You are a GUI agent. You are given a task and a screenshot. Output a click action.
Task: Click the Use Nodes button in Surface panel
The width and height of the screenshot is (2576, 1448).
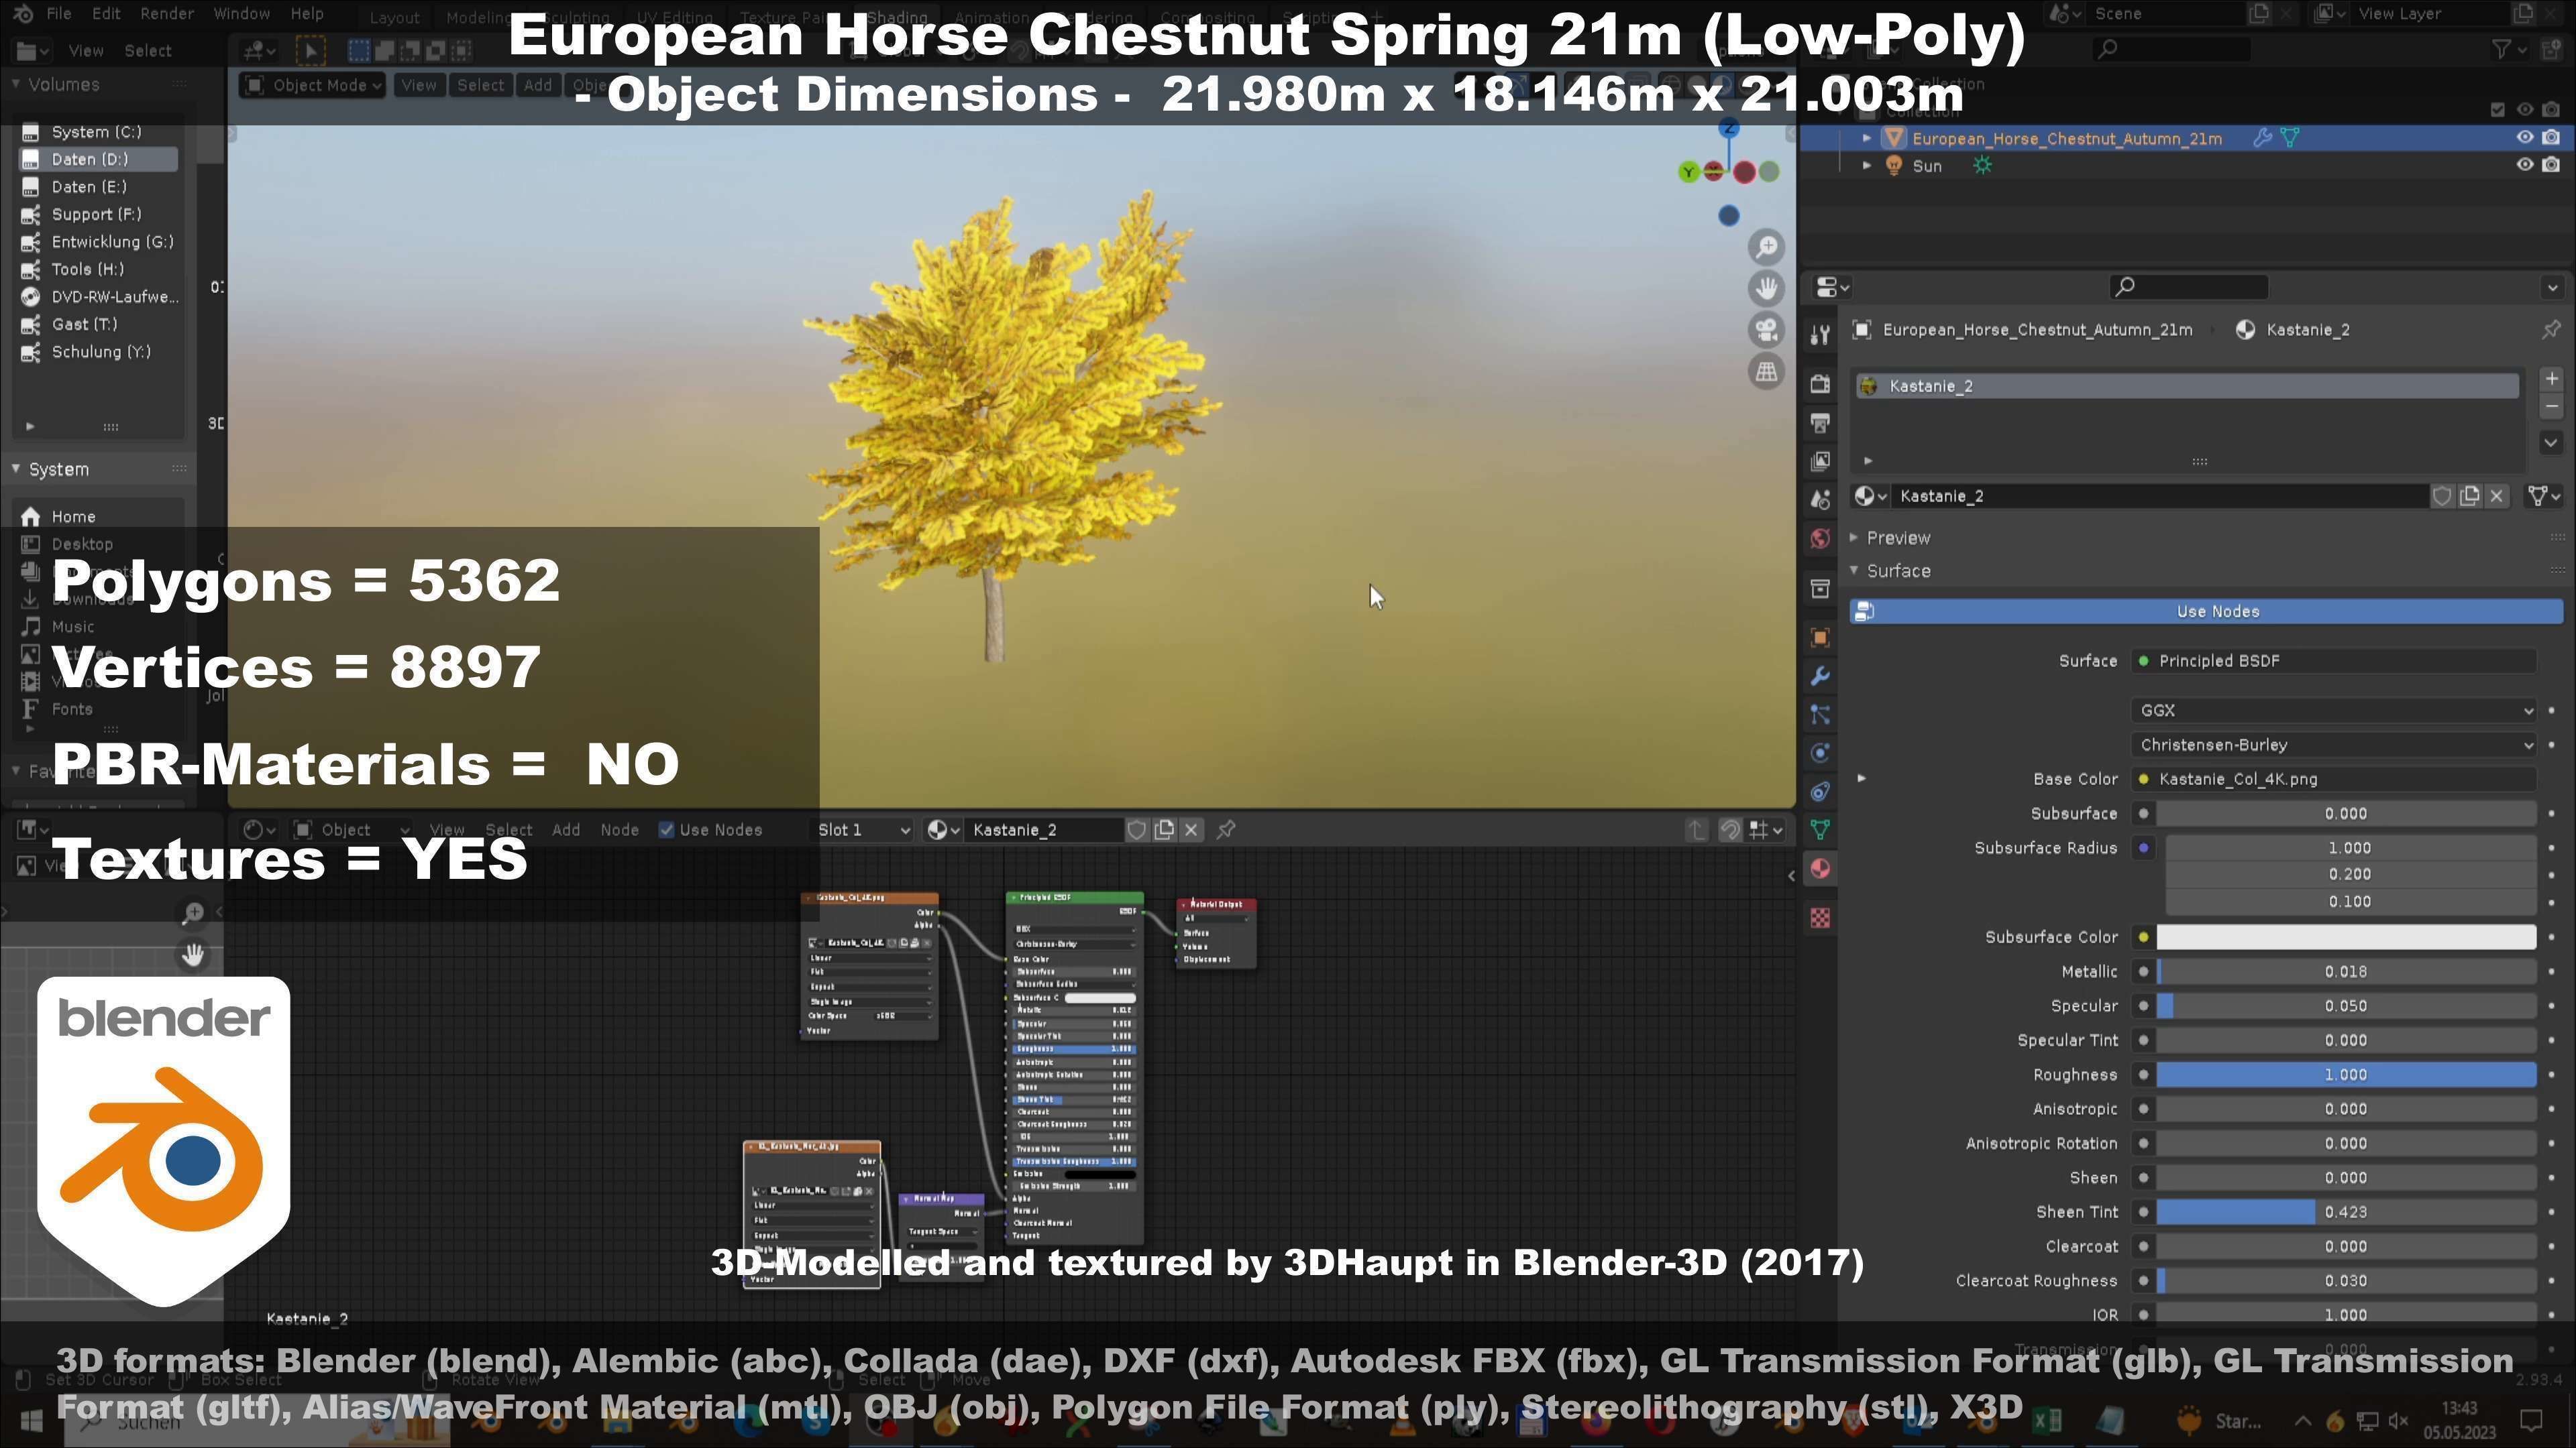click(x=2207, y=611)
